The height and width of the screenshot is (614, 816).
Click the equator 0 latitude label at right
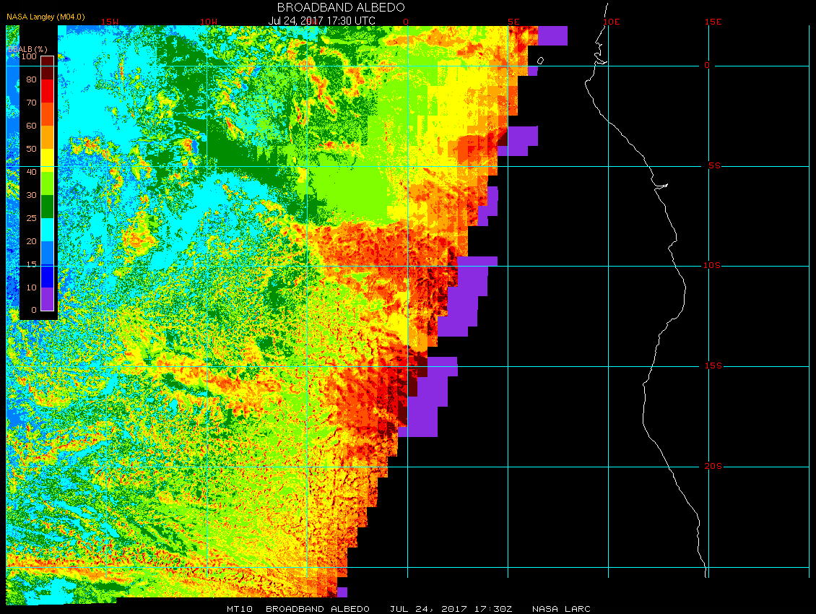707,65
